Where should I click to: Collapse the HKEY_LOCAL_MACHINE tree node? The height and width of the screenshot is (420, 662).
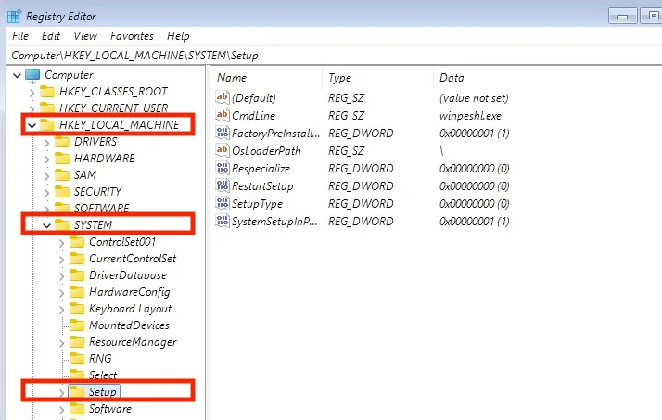33,125
